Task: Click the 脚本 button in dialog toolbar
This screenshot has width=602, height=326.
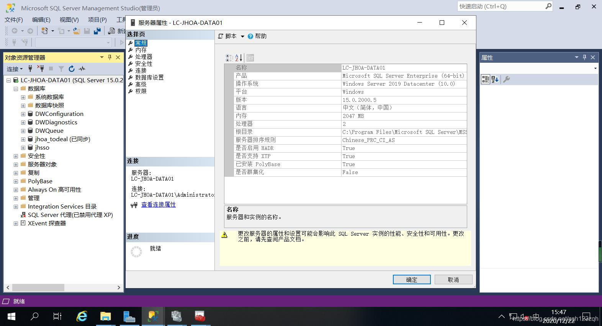Action: pyautogui.click(x=227, y=36)
